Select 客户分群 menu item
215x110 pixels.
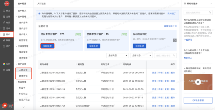click(23, 28)
